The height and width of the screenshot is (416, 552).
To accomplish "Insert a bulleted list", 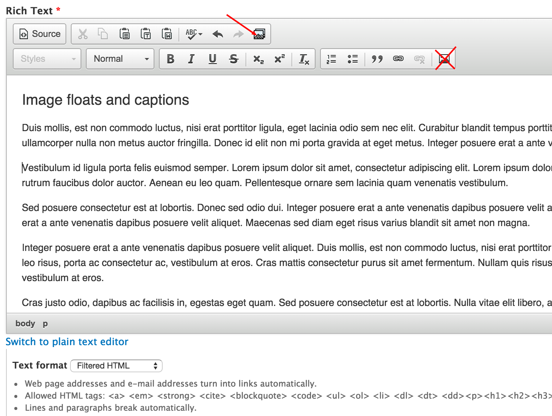I will click(x=353, y=59).
